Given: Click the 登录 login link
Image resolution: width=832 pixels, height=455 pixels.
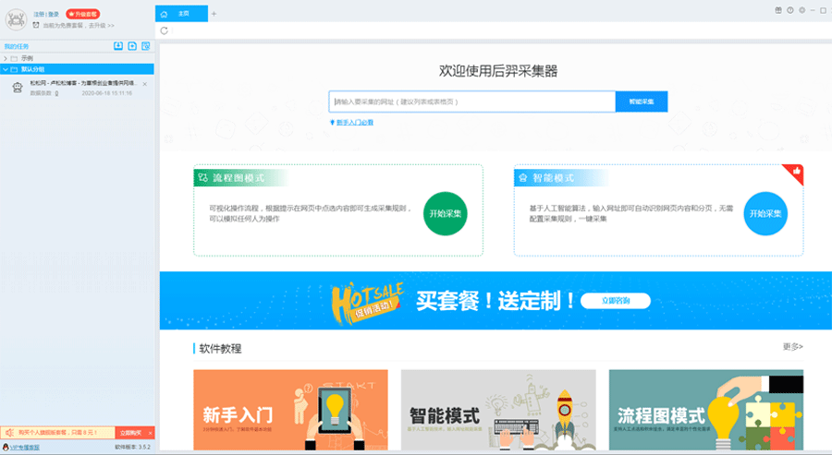Looking at the screenshot, I should [x=54, y=14].
